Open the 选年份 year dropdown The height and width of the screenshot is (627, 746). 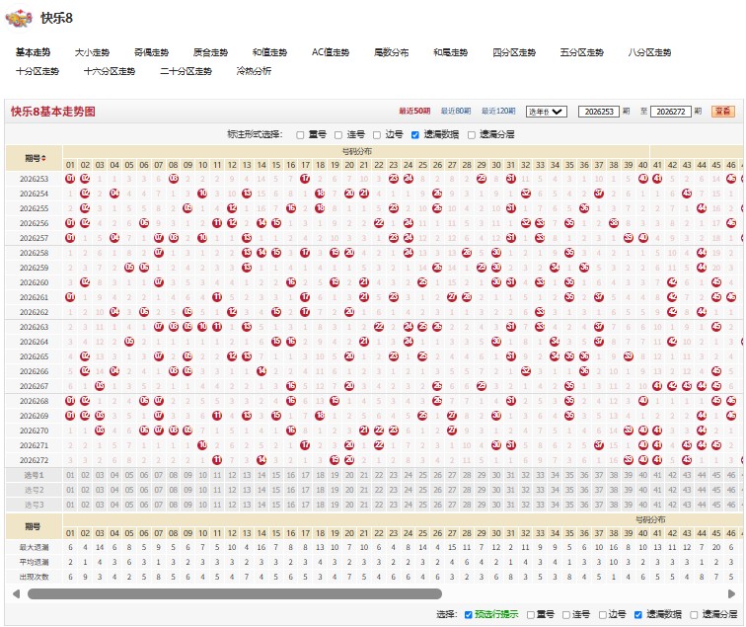pos(547,112)
